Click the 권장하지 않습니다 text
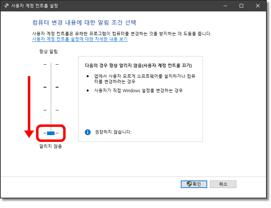Screen dimensions: 271x208 tap(113, 132)
